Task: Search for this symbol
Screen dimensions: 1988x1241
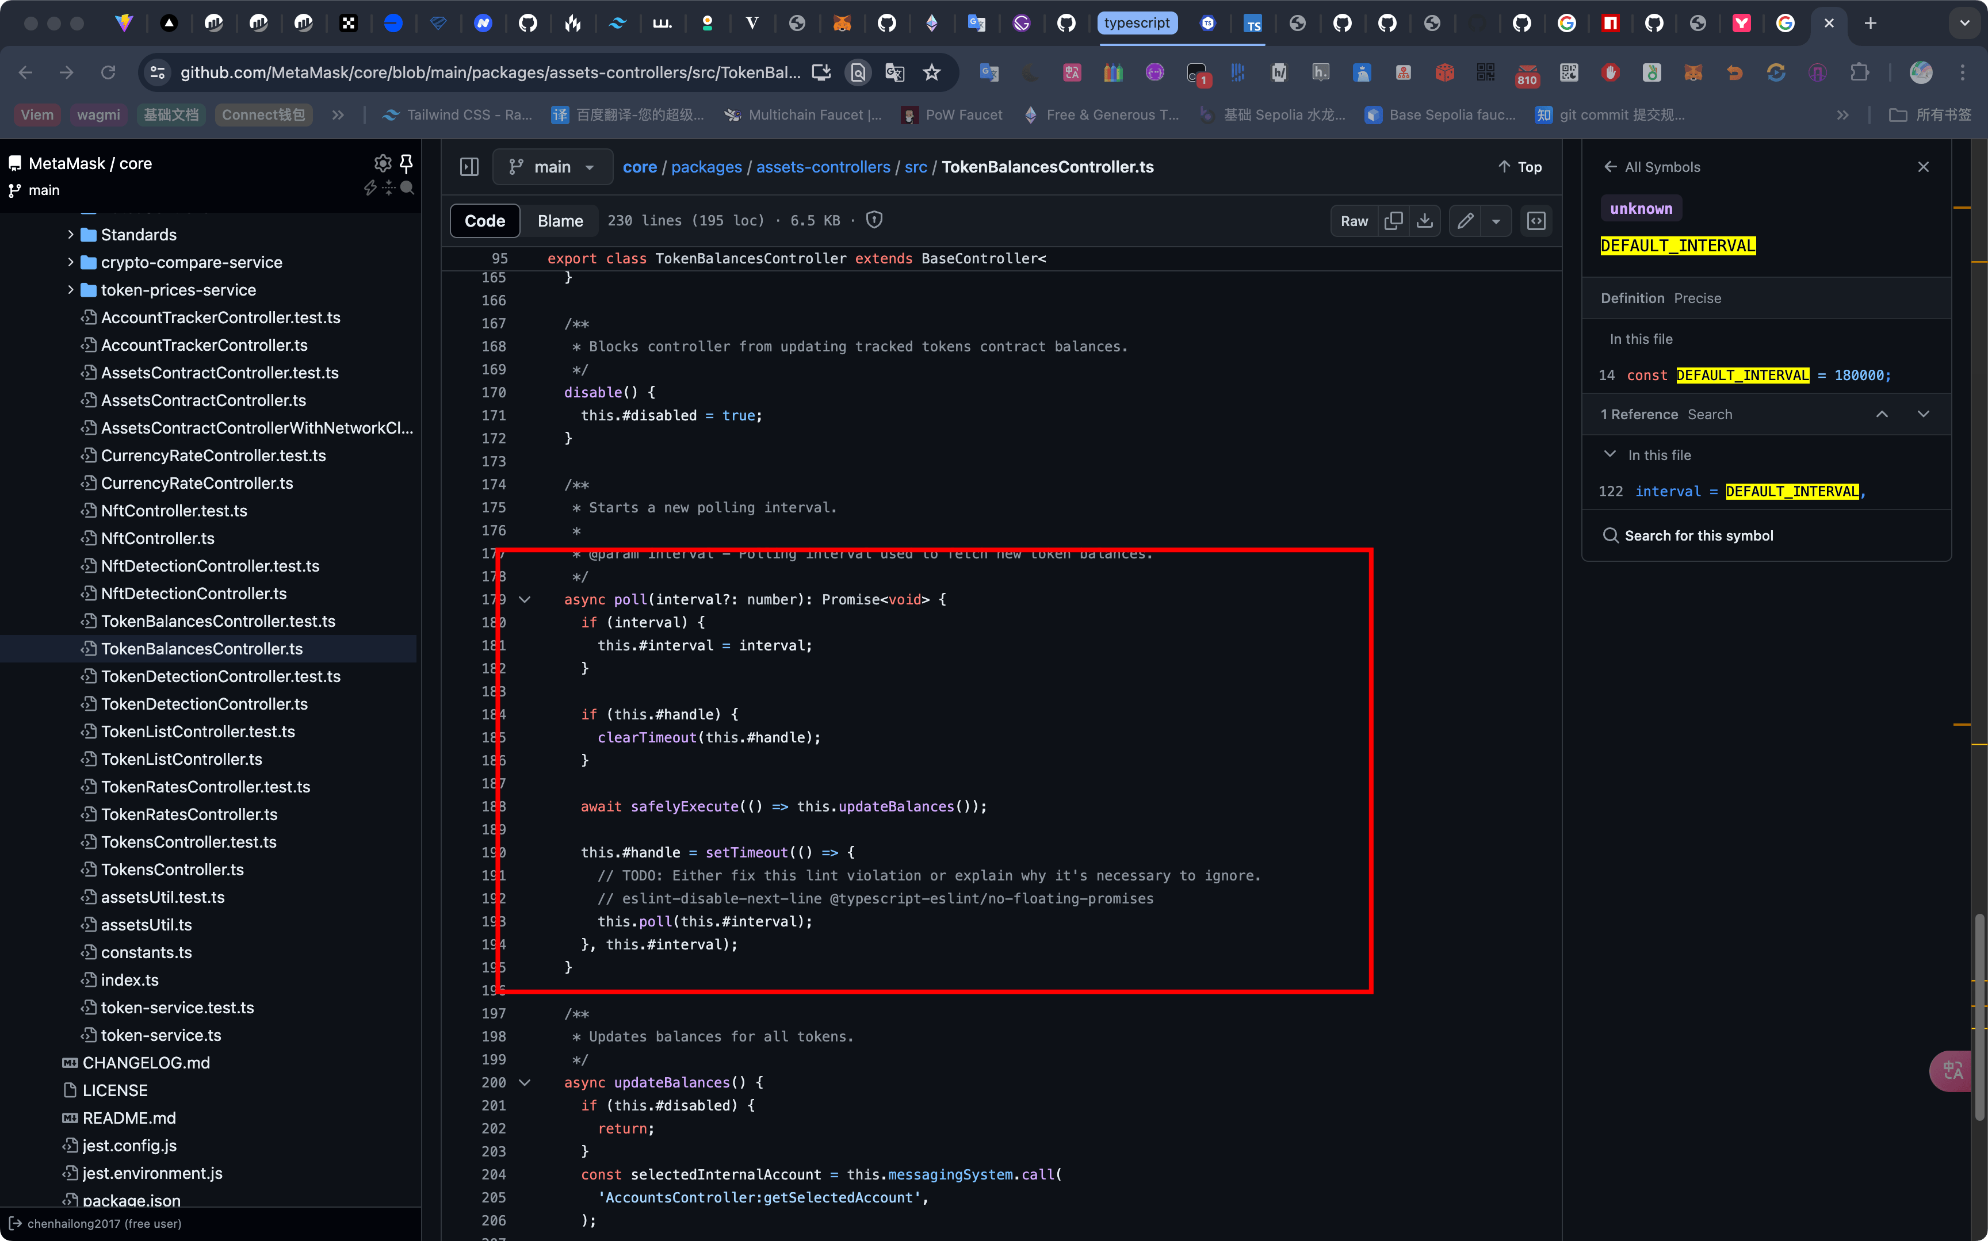Action: coord(1688,536)
